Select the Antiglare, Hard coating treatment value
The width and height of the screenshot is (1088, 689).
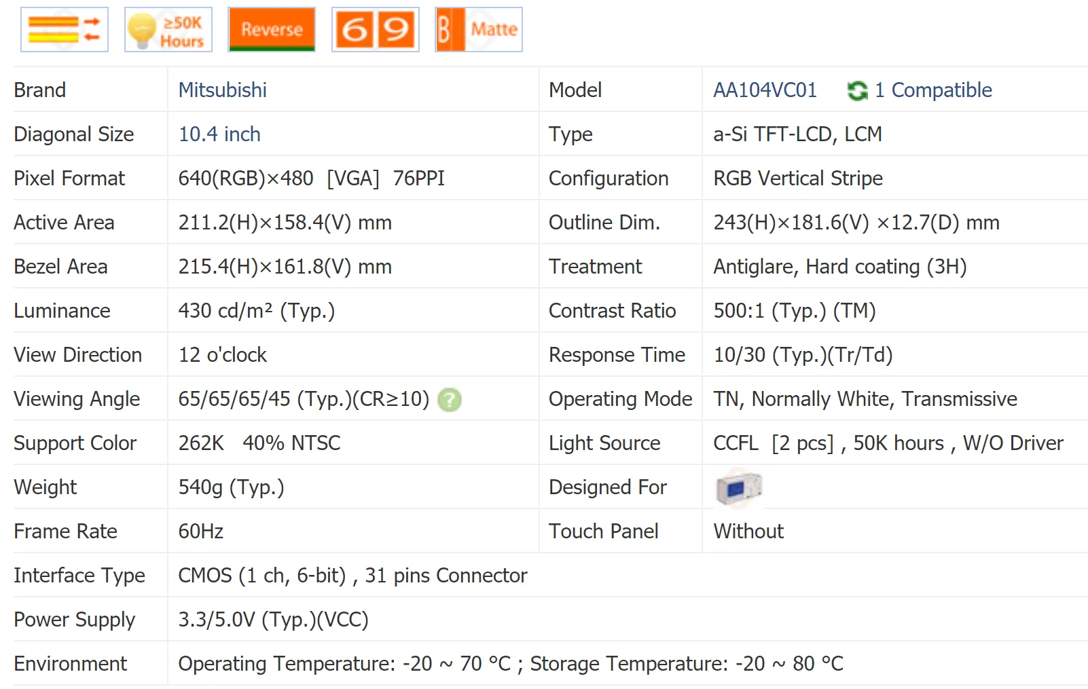click(840, 267)
